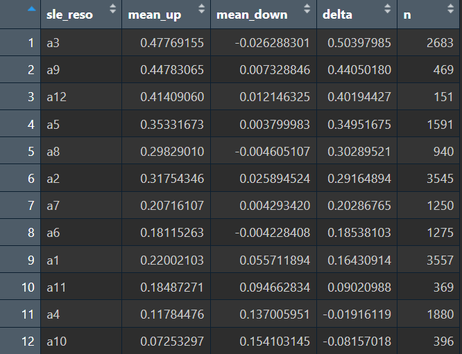This screenshot has width=462, height=354.
Task: Select cell a12 in sle_reso column
Action: 81,97
